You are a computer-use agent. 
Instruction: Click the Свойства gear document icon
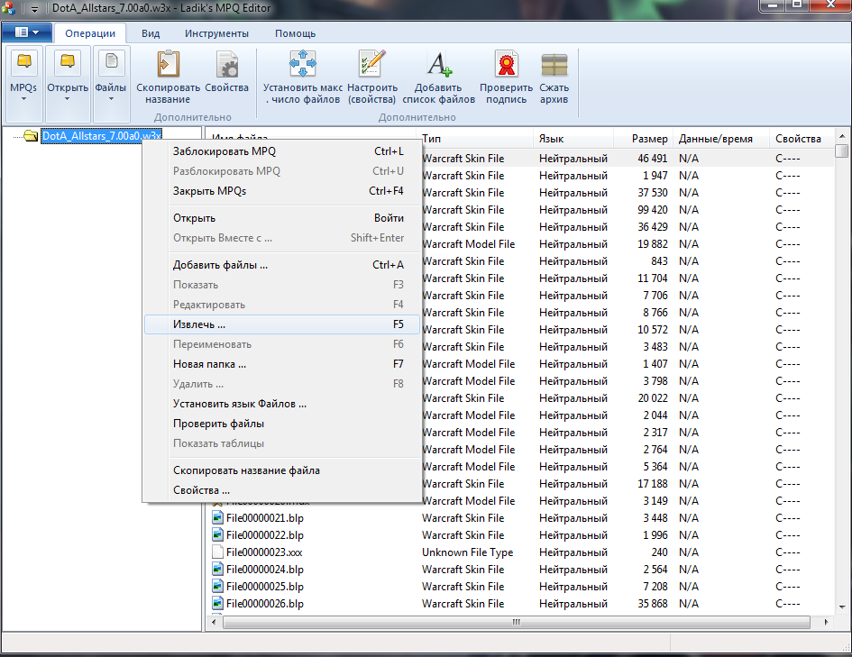pyautogui.click(x=226, y=63)
